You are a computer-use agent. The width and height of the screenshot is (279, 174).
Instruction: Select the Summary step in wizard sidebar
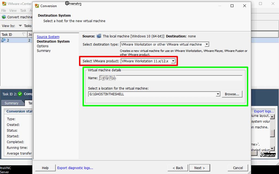[44, 50]
